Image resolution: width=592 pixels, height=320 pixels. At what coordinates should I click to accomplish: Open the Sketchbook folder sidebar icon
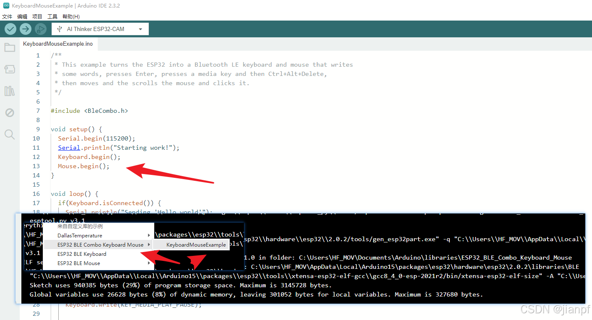(10, 47)
